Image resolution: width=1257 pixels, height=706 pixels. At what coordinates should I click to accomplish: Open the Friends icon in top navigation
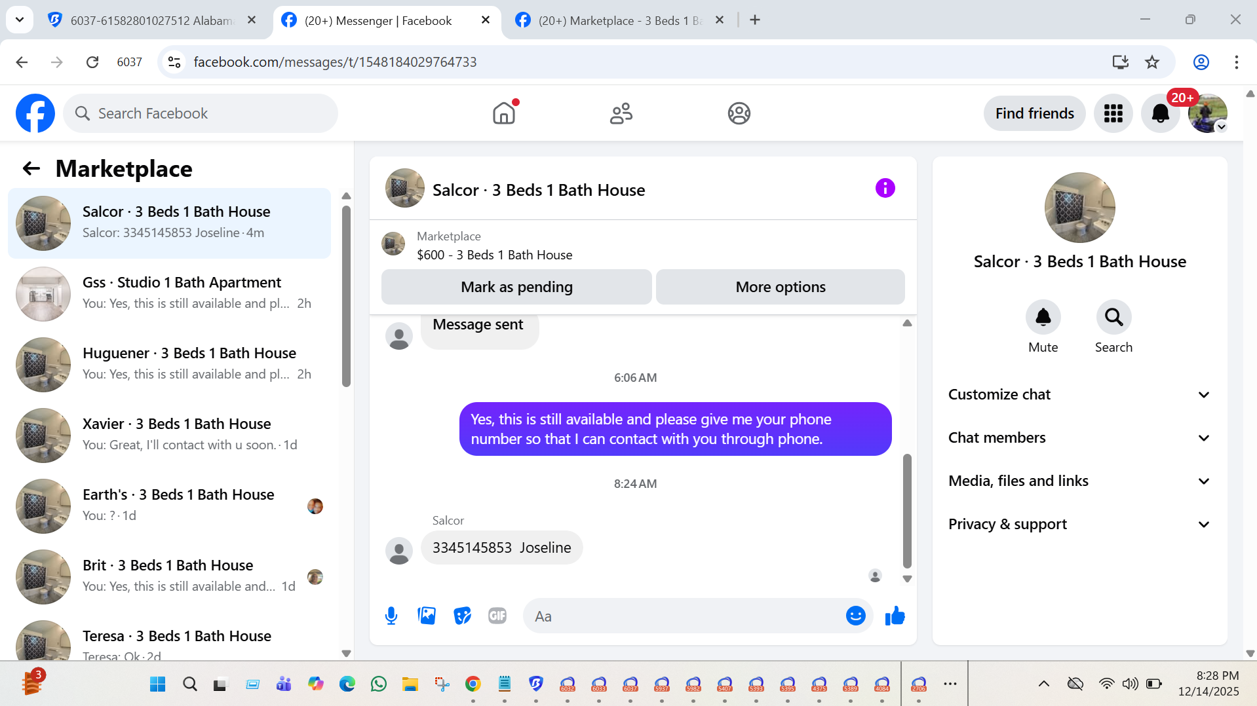click(621, 113)
